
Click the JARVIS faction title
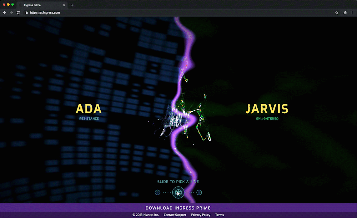point(267,109)
